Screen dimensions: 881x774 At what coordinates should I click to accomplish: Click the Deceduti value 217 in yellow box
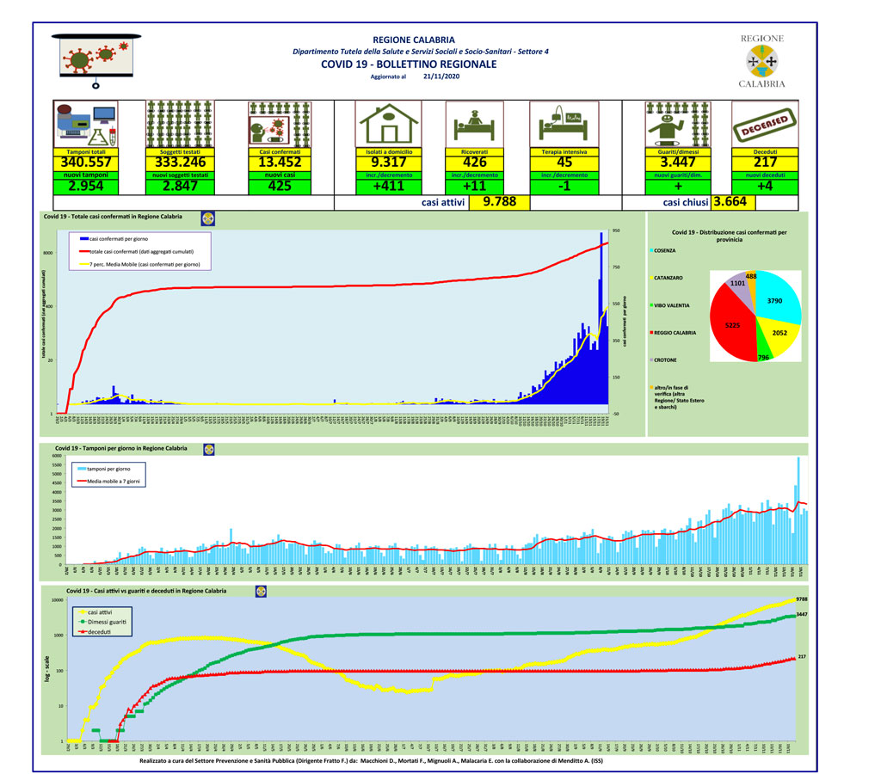click(x=765, y=163)
